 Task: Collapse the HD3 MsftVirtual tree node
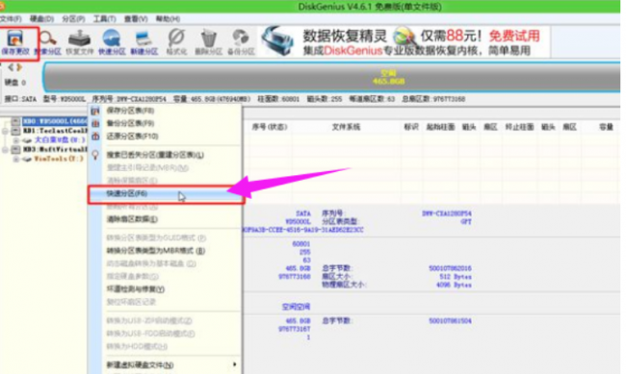tap(5, 150)
